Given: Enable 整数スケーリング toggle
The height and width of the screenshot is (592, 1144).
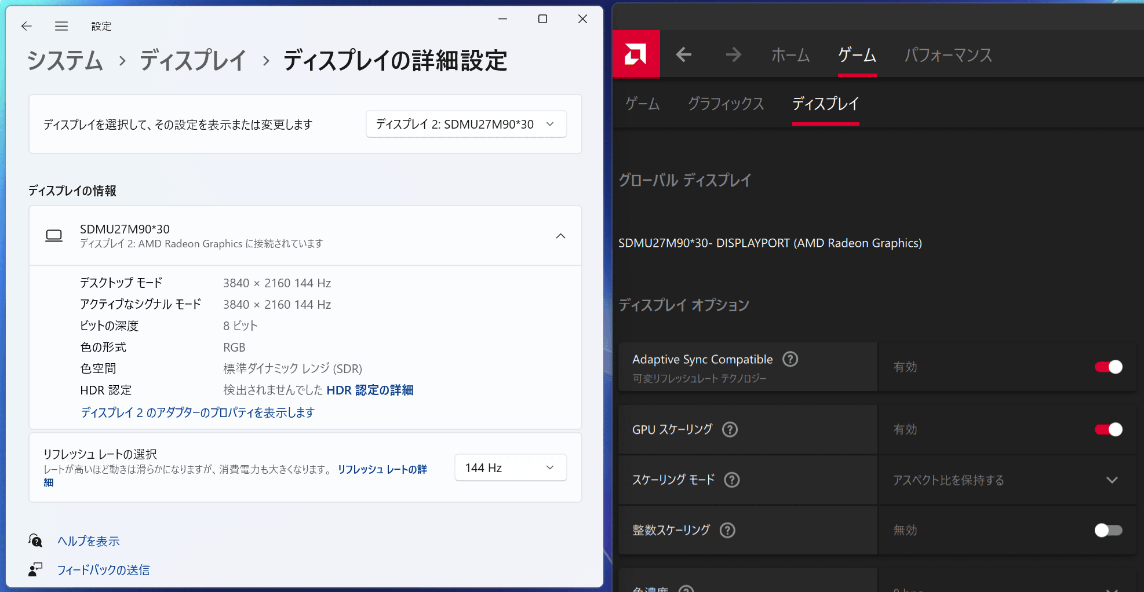Looking at the screenshot, I should pos(1108,530).
